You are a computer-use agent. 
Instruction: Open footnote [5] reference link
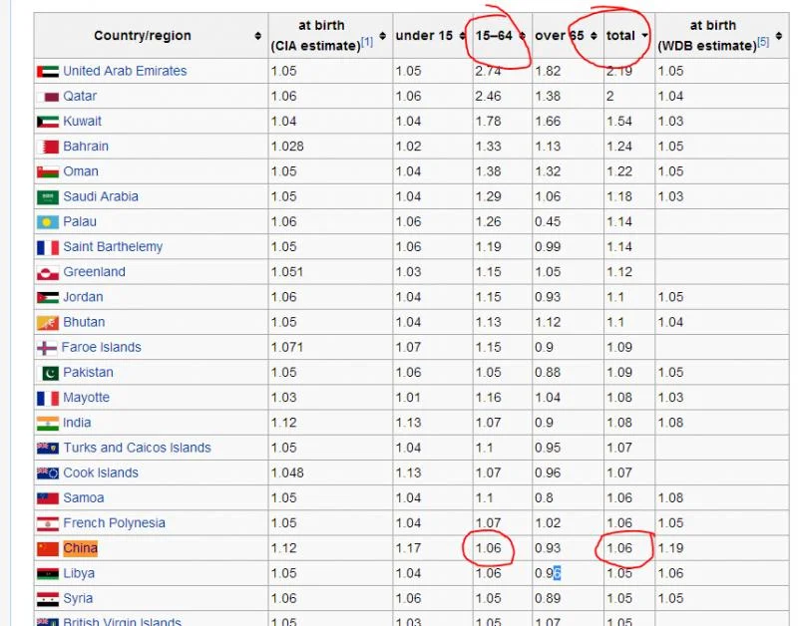[x=763, y=42]
